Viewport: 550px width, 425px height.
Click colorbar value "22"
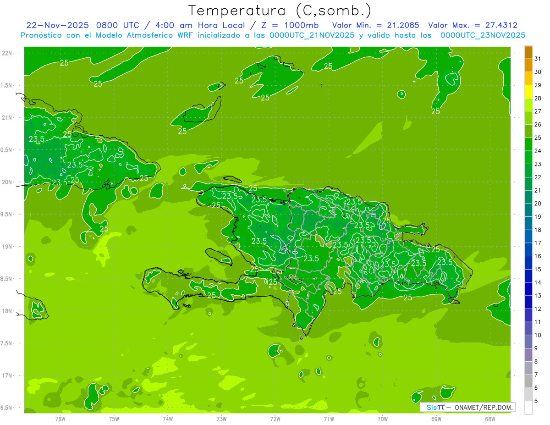click(538, 177)
